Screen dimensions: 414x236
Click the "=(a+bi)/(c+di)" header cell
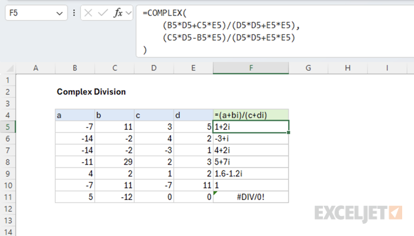click(251, 116)
